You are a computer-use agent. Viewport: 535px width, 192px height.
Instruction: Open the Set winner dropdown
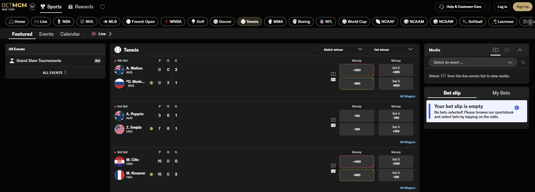pos(393,50)
